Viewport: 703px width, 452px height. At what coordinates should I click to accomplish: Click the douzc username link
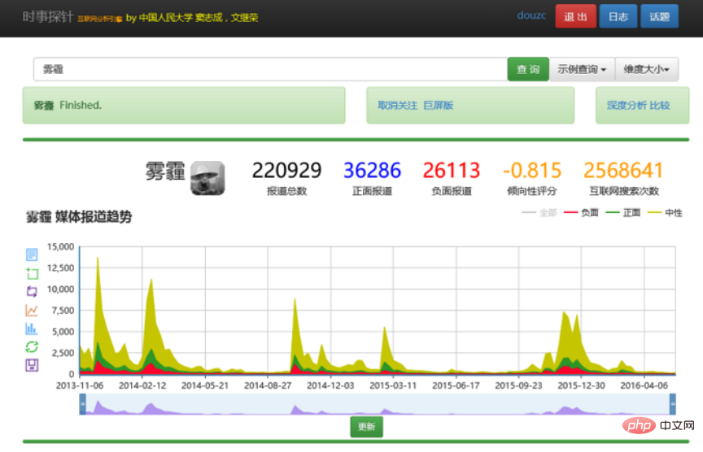[x=531, y=15]
